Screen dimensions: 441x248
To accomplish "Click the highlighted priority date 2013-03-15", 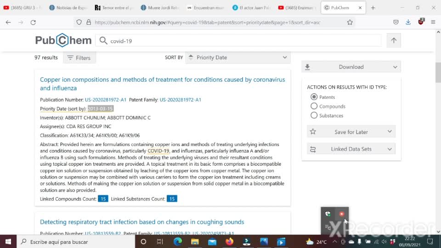I will click(x=101, y=108).
